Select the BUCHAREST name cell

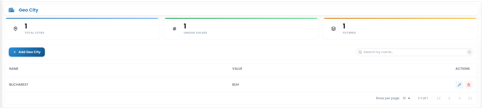tap(19, 85)
